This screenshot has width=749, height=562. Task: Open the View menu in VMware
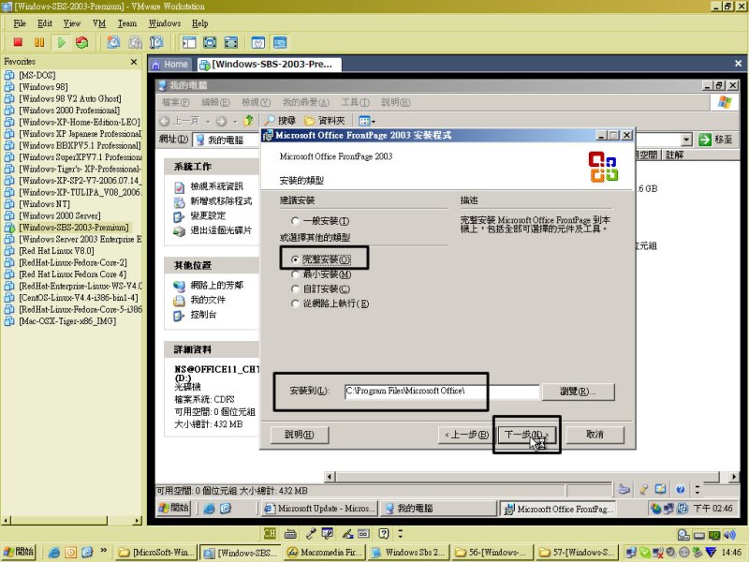coord(72,23)
